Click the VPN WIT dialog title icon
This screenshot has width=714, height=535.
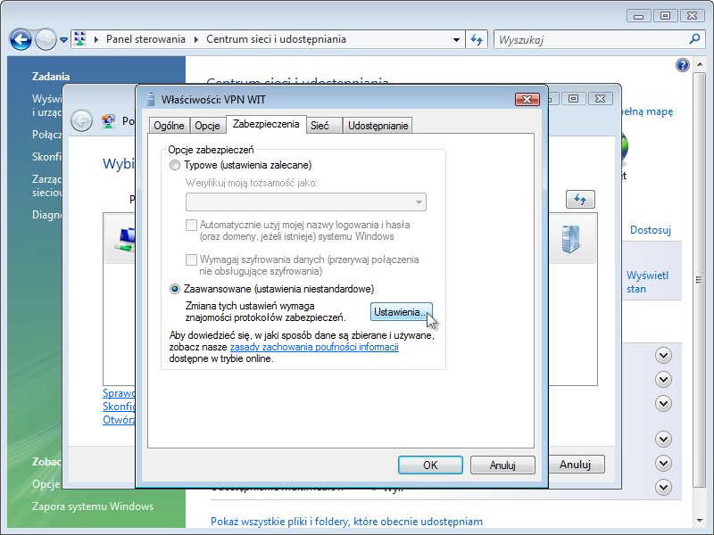coord(149,99)
